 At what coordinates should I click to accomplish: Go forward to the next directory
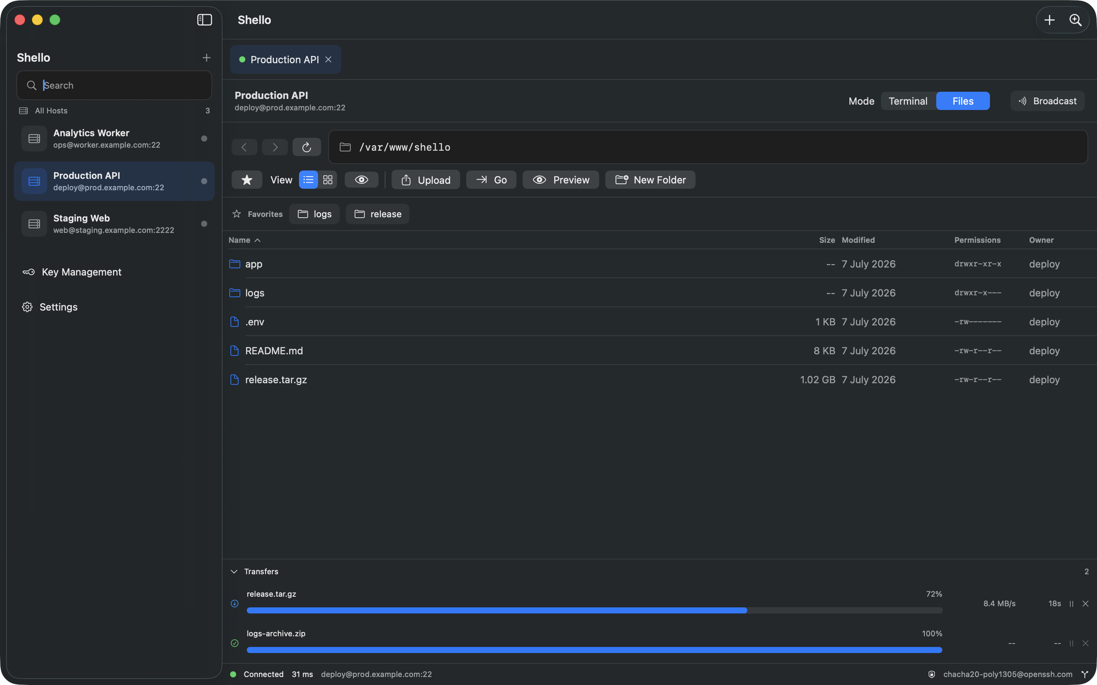tap(275, 147)
